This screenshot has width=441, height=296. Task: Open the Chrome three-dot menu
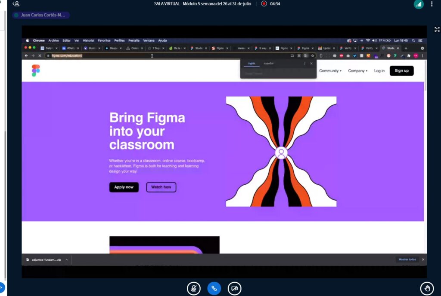click(x=422, y=55)
